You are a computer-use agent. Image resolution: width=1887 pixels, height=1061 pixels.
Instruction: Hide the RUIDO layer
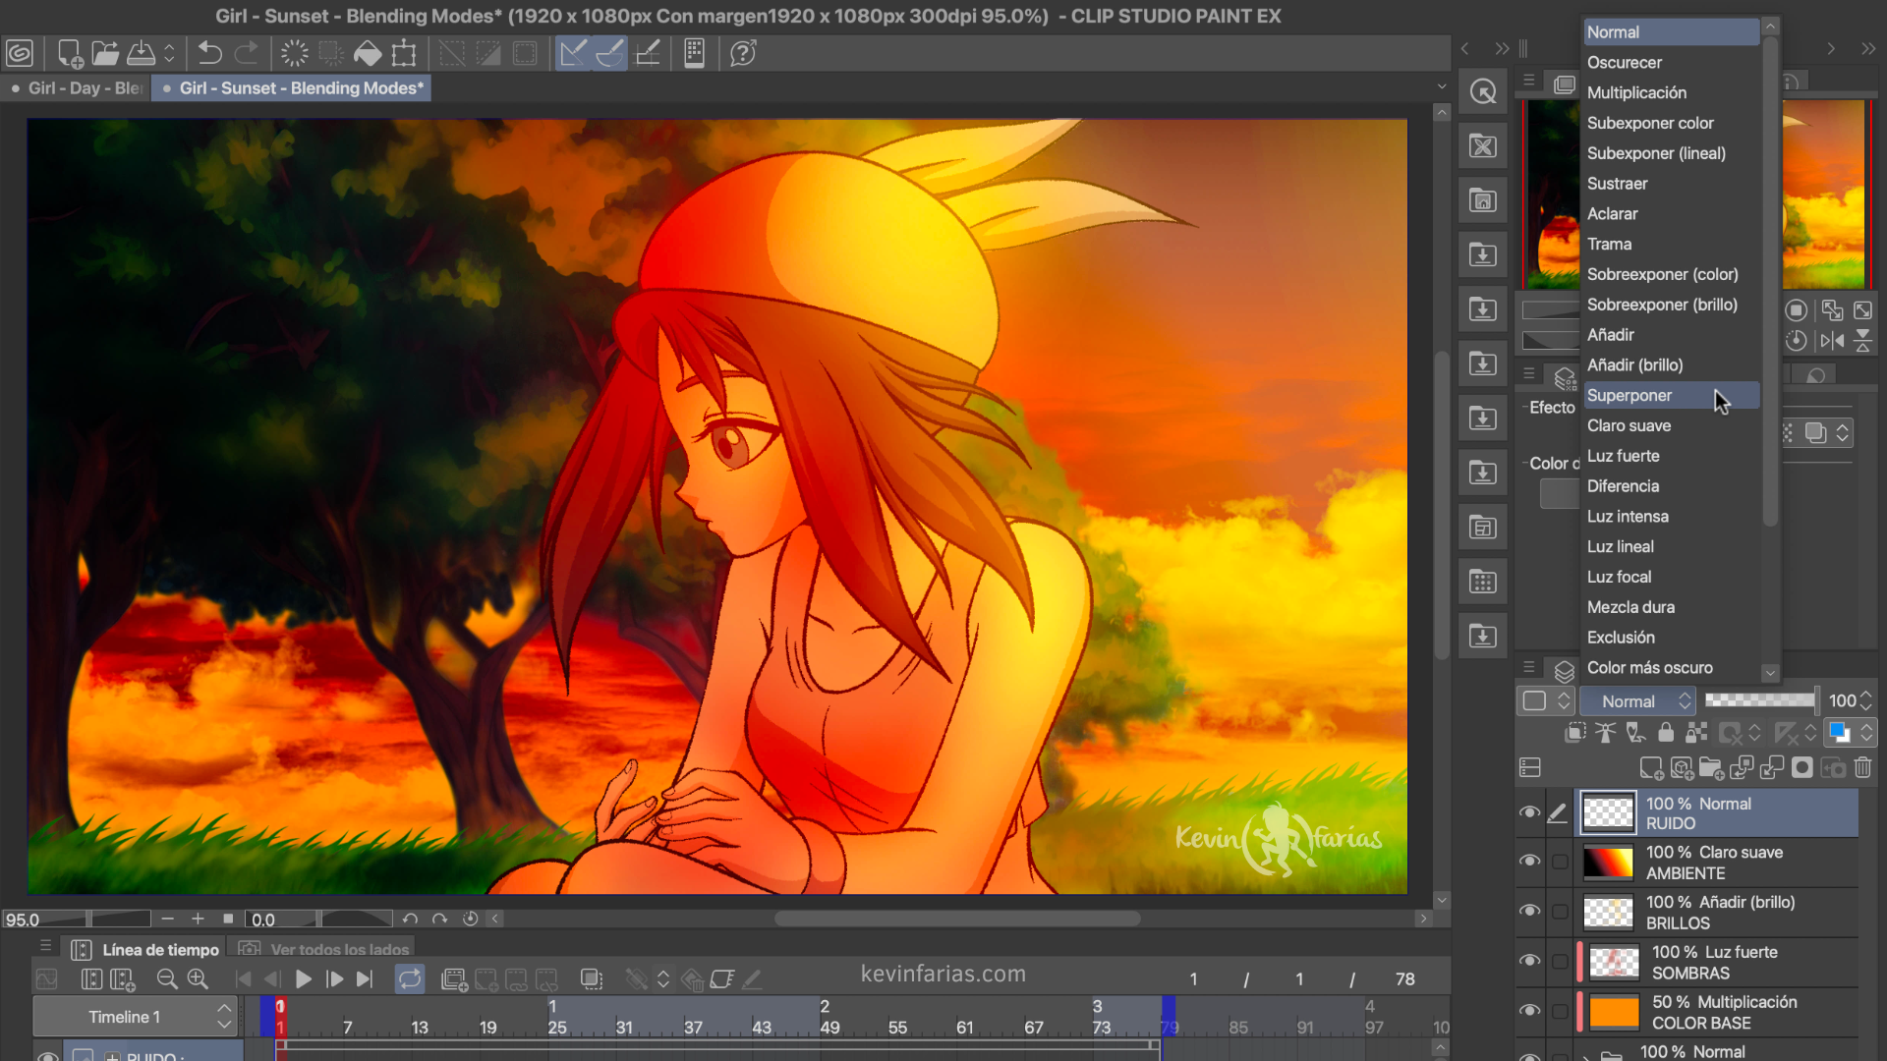pyautogui.click(x=1529, y=812)
